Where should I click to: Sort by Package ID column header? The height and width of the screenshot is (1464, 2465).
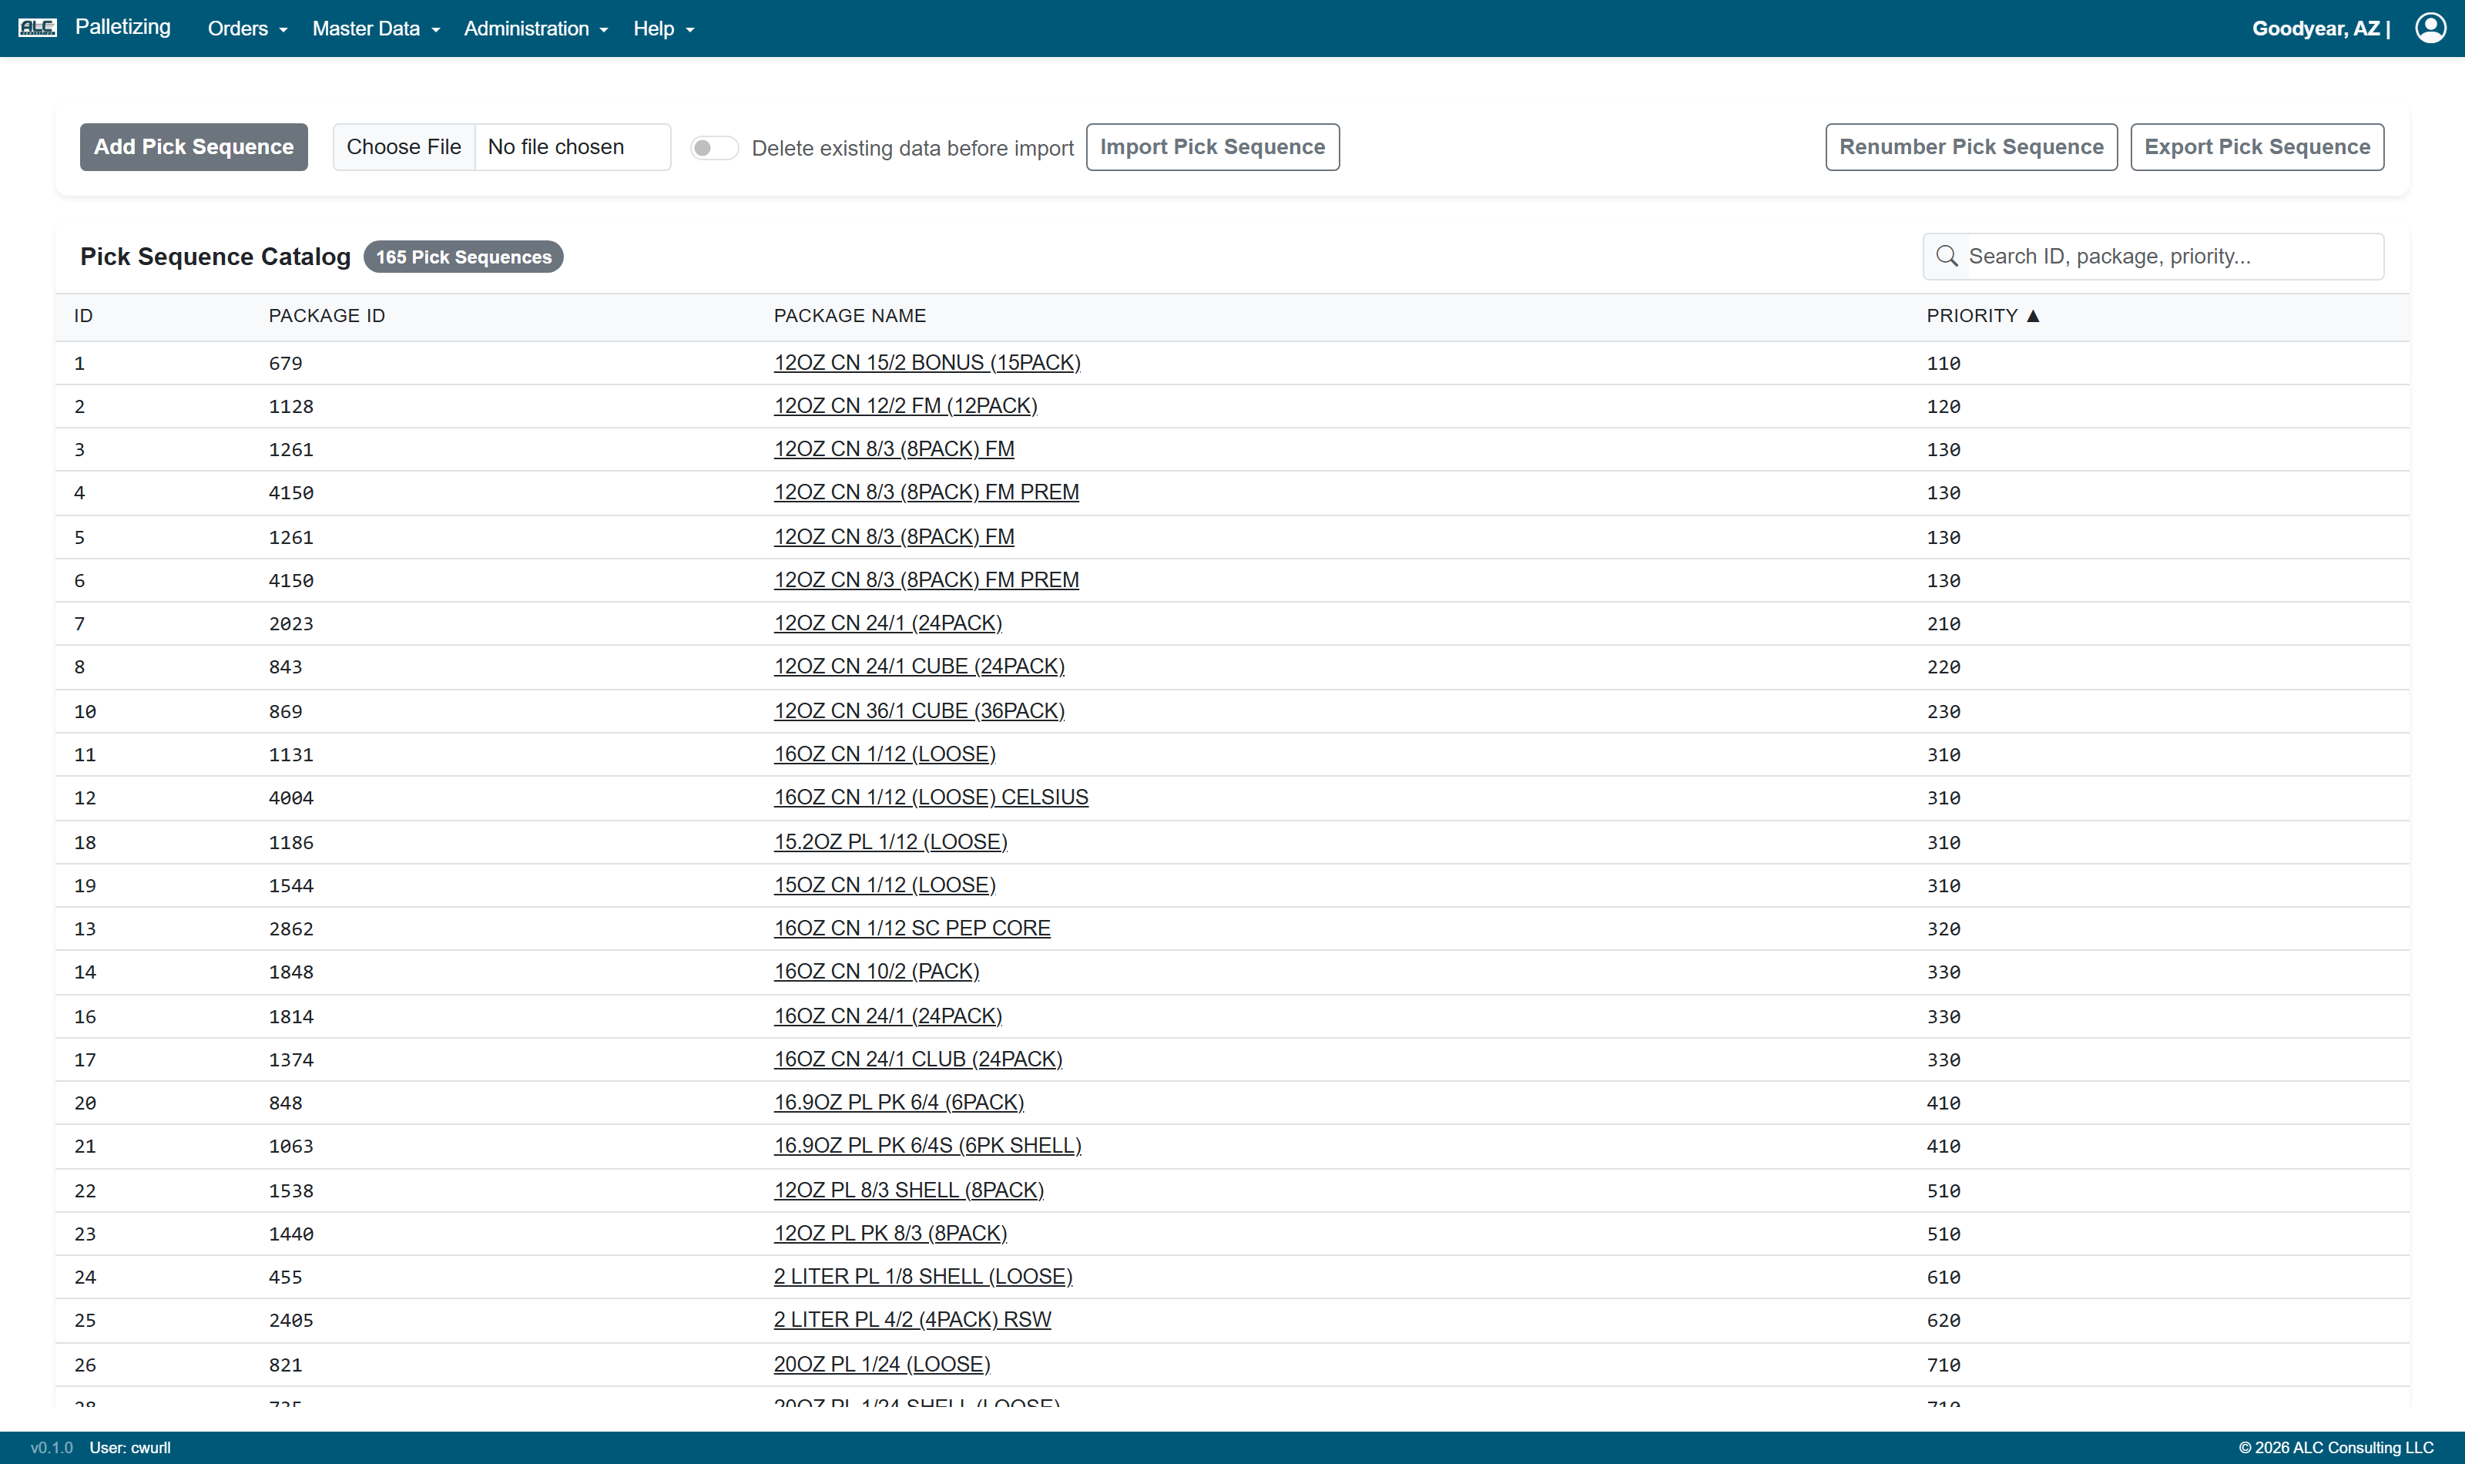327,316
